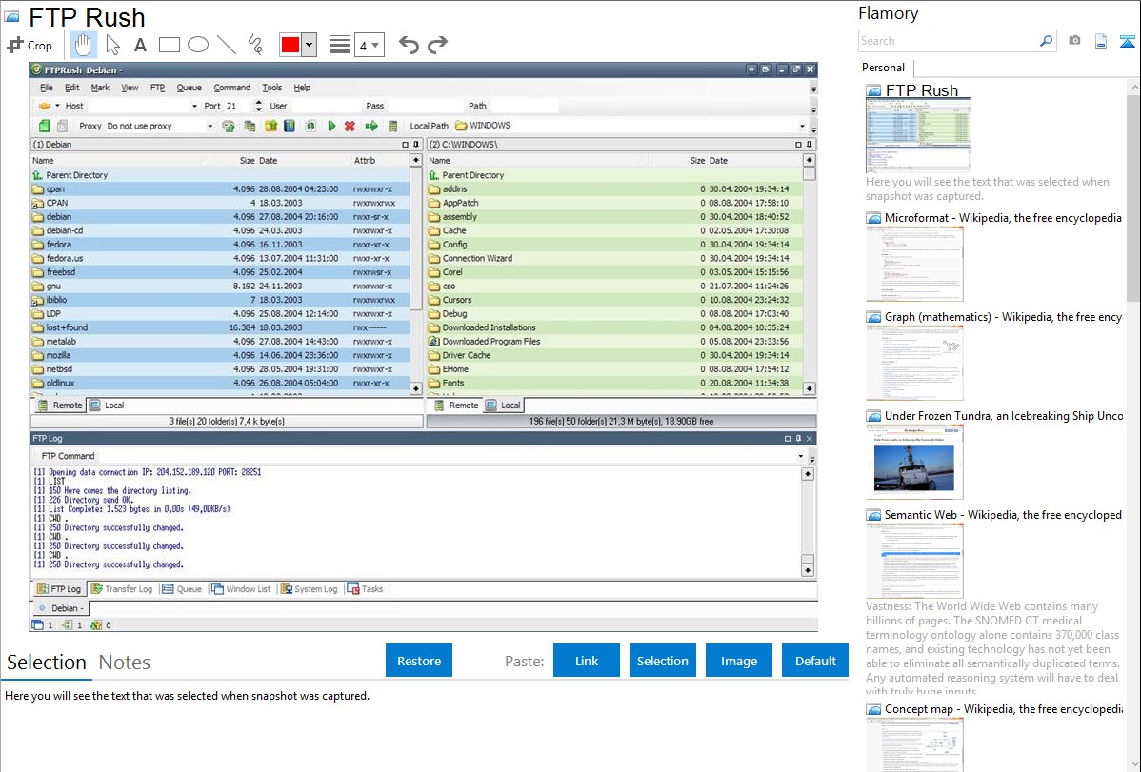Open the Command menu in FTPRush
The height and width of the screenshot is (772, 1141).
(x=232, y=88)
